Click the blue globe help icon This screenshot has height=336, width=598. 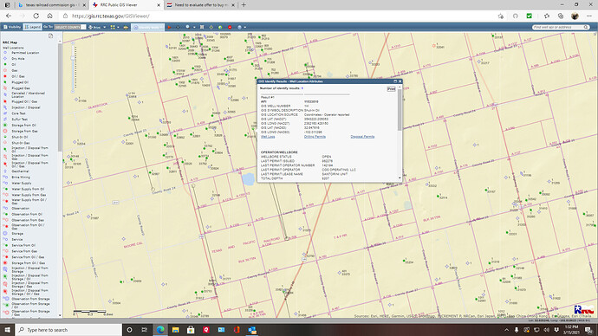pos(239,27)
